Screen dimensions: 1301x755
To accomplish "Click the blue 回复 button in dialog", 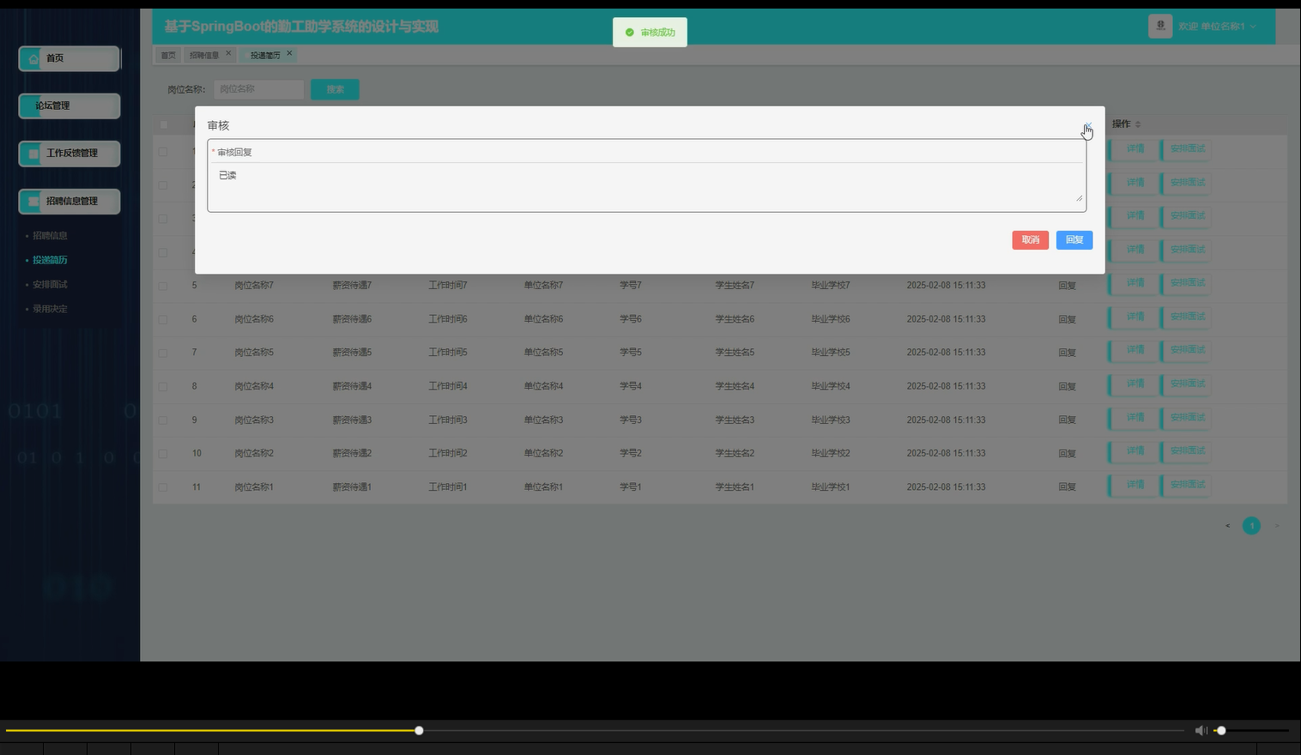I will coord(1074,240).
